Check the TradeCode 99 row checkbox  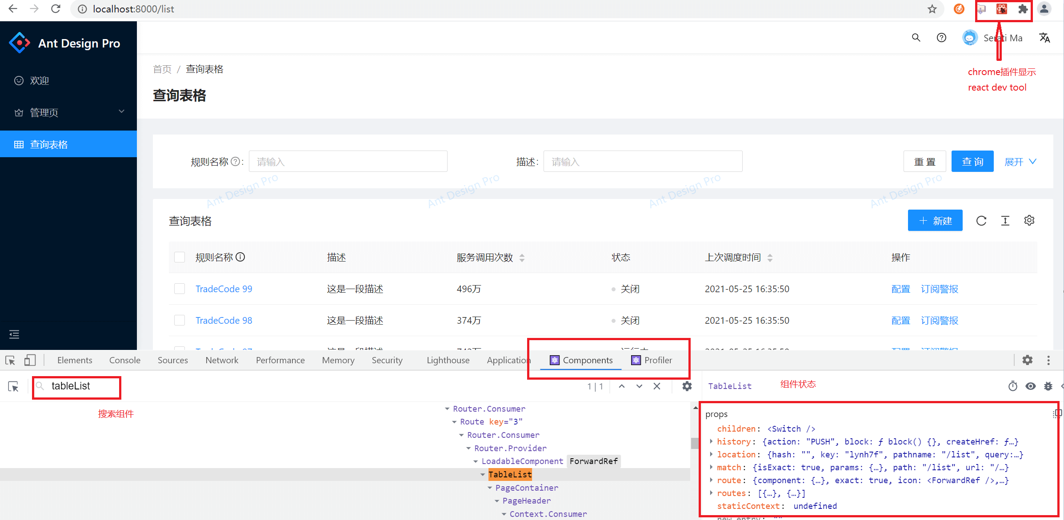coord(180,289)
